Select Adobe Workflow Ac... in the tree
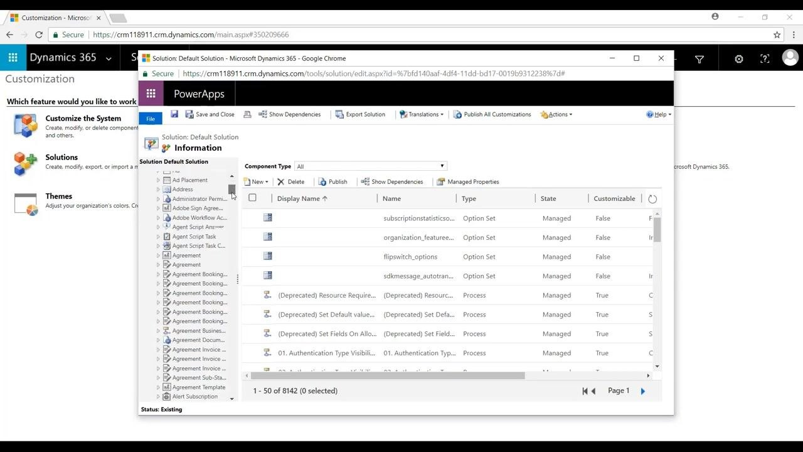Image resolution: width=803 pixels, height=452 pixels. click(x=199, y=218)
